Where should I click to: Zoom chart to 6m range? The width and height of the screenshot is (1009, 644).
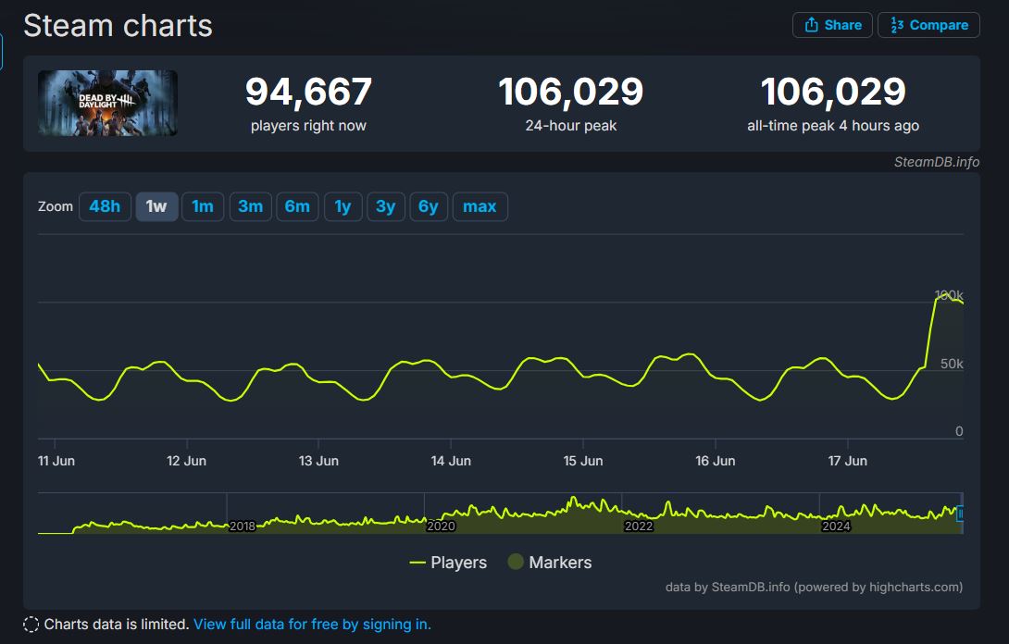297,206
